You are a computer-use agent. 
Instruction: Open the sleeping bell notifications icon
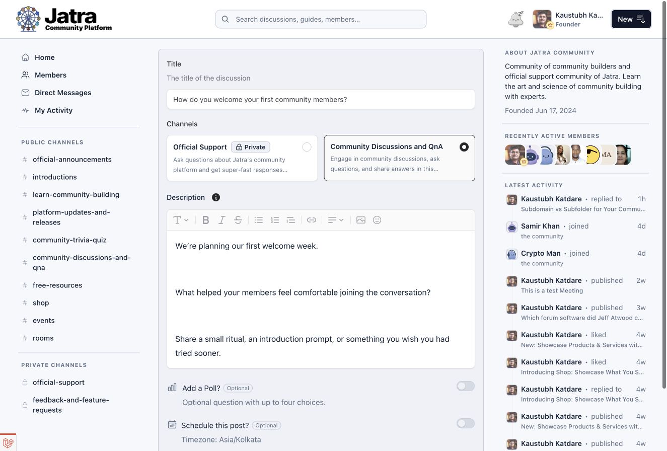pos(516,19)
